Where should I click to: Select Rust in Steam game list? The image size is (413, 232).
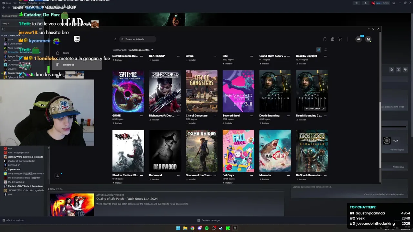(10, 149)
